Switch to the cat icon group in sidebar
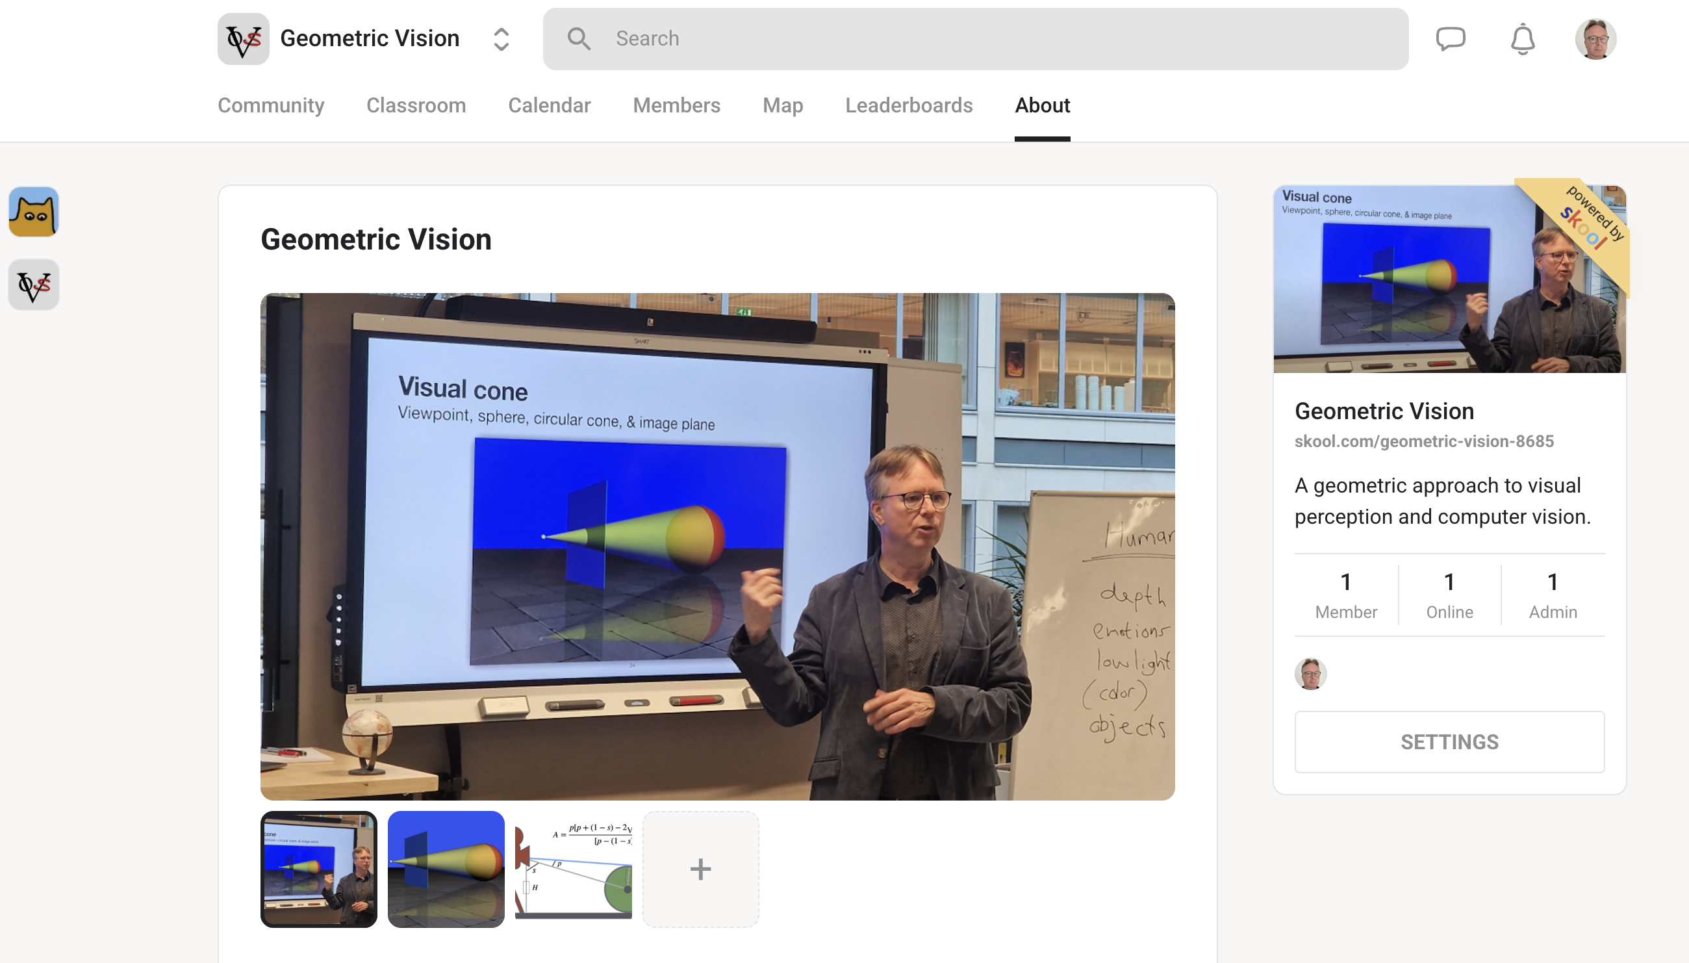 pyautogui.click(x=34, y=212)
